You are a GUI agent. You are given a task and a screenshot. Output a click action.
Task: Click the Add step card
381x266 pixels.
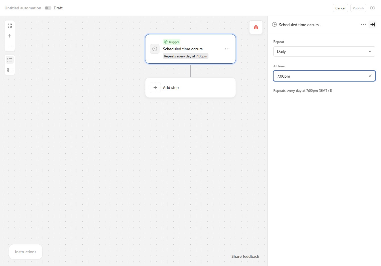[x=190, y=88]
